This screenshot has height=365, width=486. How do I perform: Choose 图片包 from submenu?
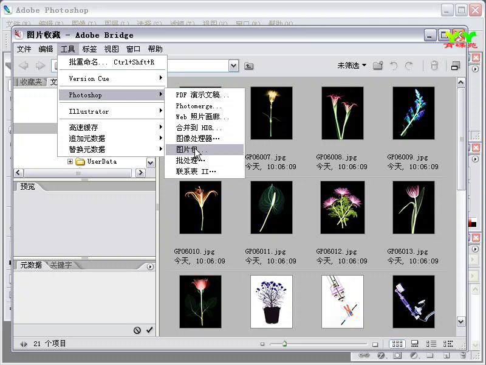[x=205, y=149]
